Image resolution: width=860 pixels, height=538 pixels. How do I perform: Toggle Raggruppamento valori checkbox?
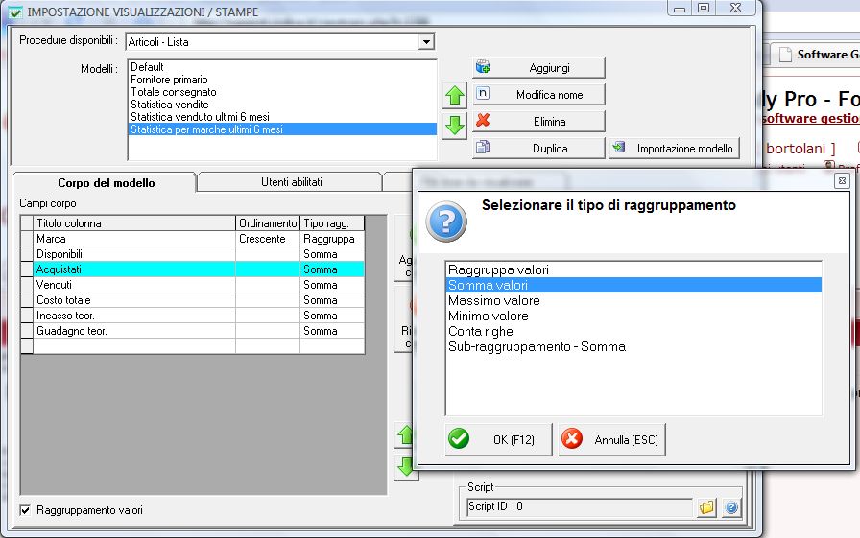(x=25, y=510)
